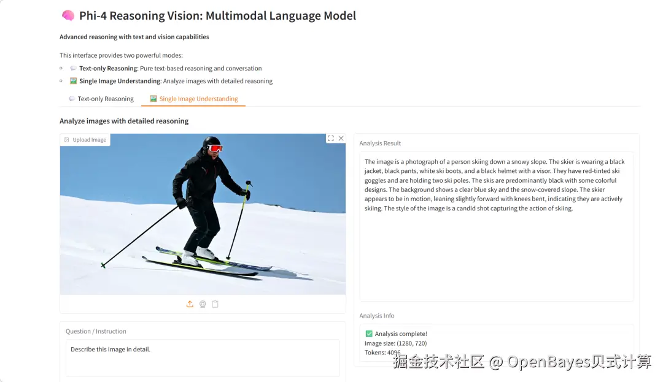Click the speech bubble icon on the Text-only tab
Viewport: 663px width, 382px height.
pyautogui.click(x=72, y=98)
